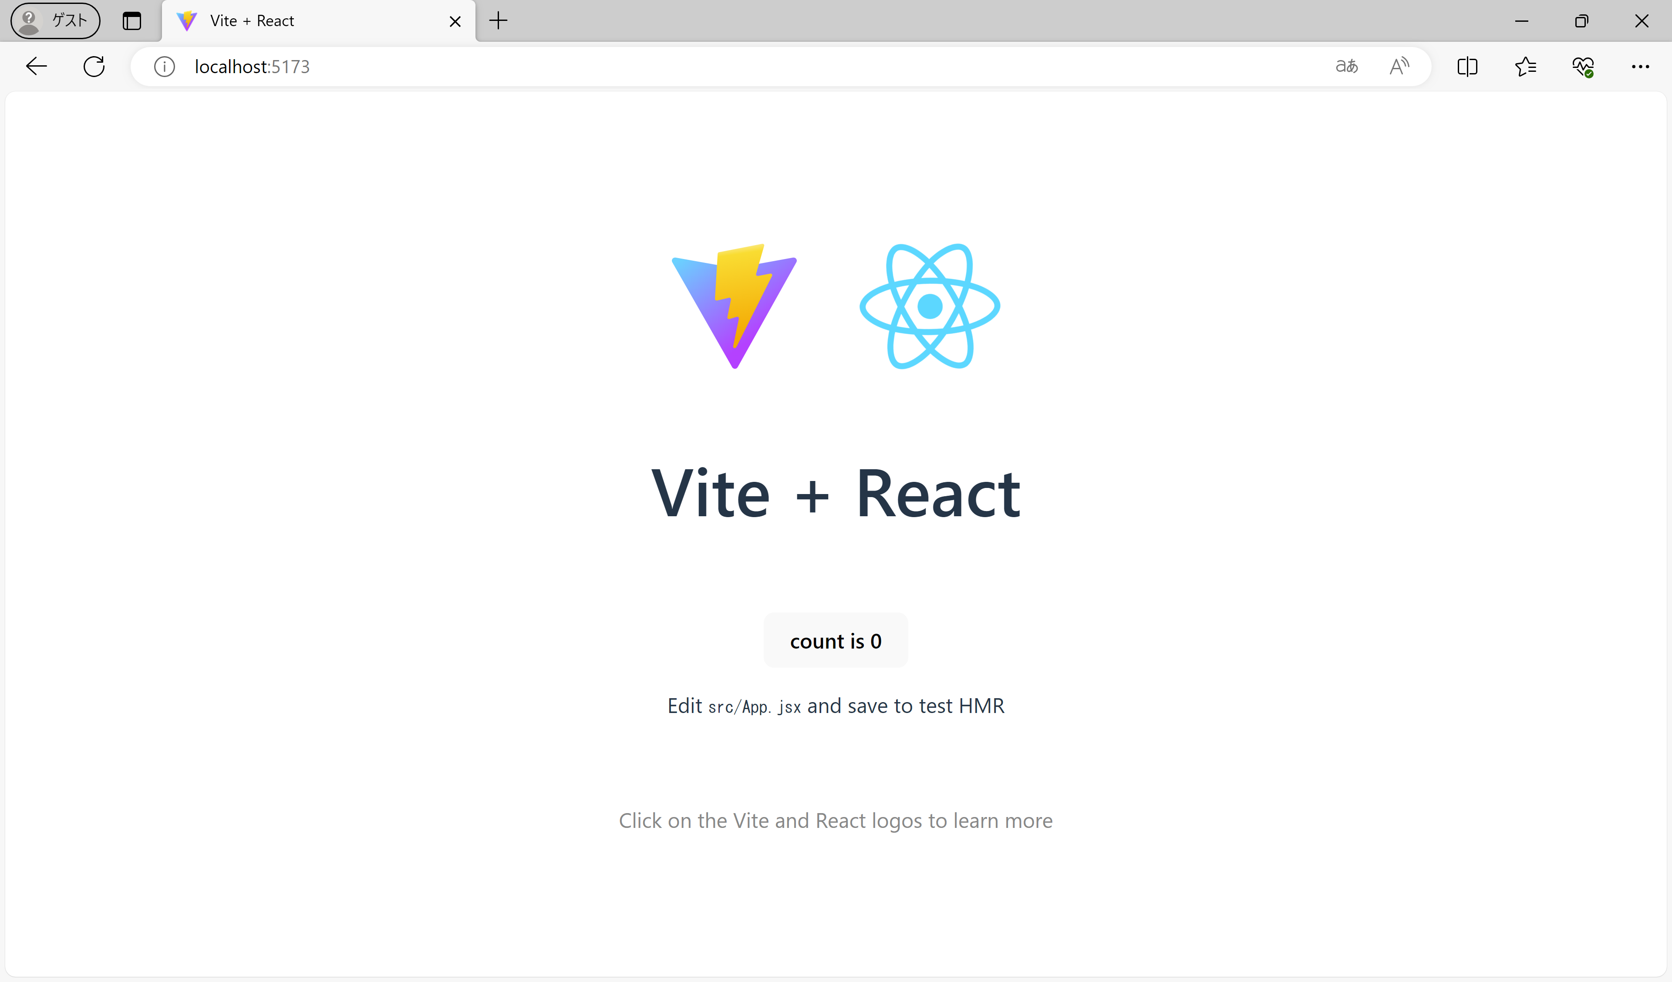Screen dimensions: 1672x982
Task: Select the Vite + React tab
Action: pyautogui.click(x=318, y=21)
